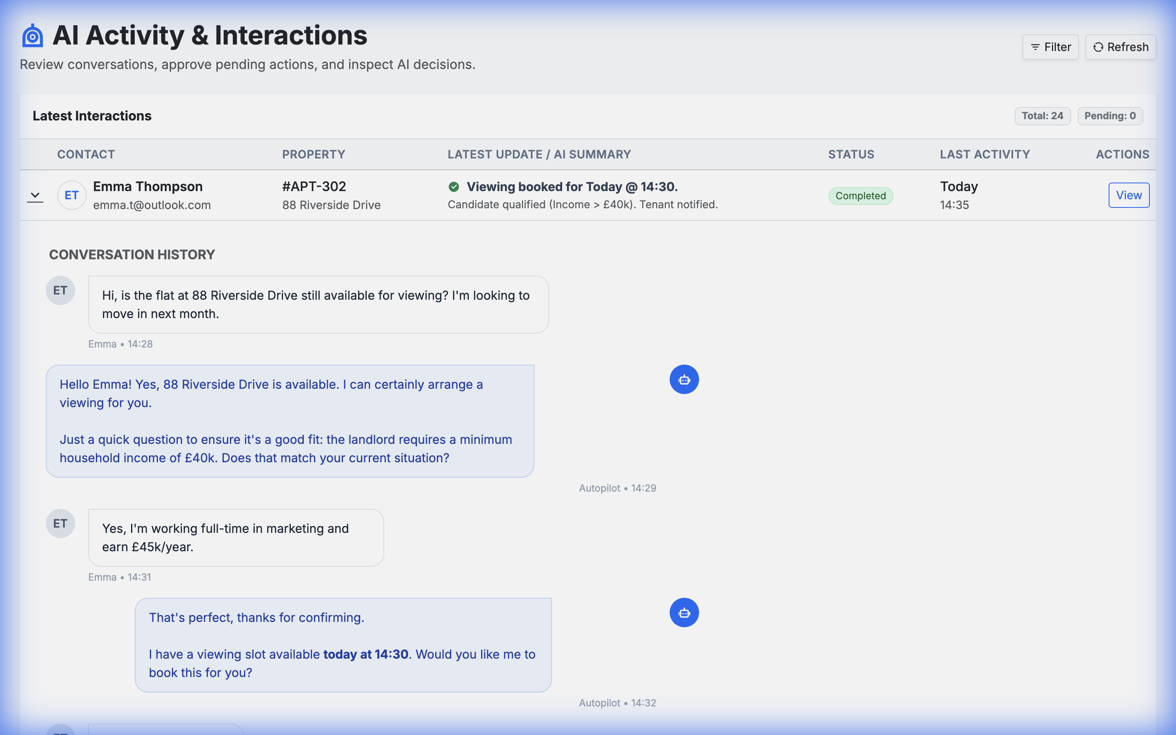1176x735 pixels.
Task: Click the AI Activity camera logo icon
Action: (x=33, y=36)
